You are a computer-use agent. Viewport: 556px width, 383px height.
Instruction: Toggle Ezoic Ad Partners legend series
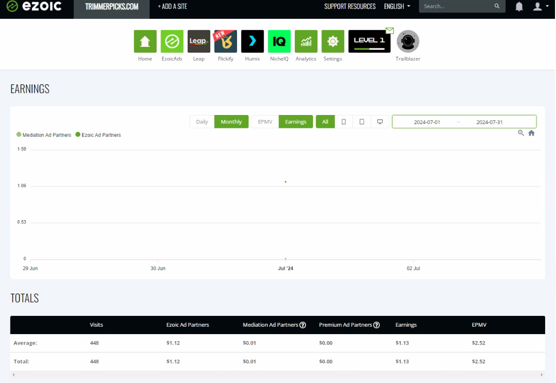pos(98,135)
